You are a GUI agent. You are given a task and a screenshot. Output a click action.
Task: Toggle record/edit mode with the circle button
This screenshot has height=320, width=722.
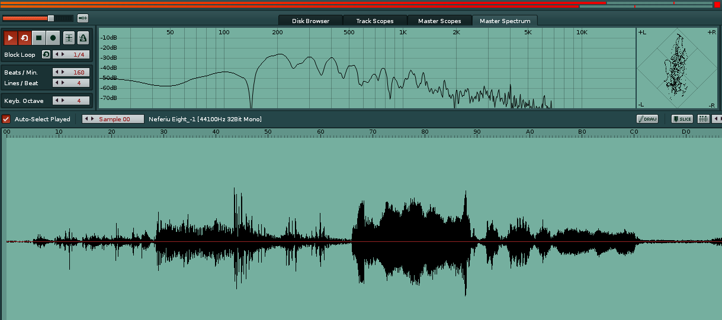click(x=53, y=38)
